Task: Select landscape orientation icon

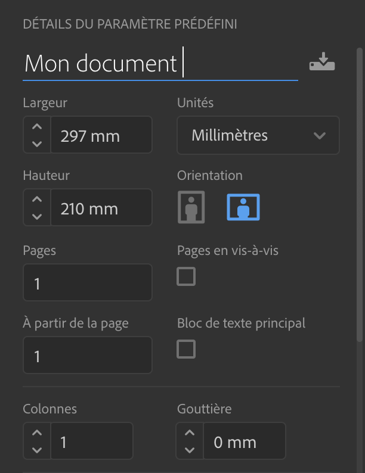Action: (x=243, y=207)
